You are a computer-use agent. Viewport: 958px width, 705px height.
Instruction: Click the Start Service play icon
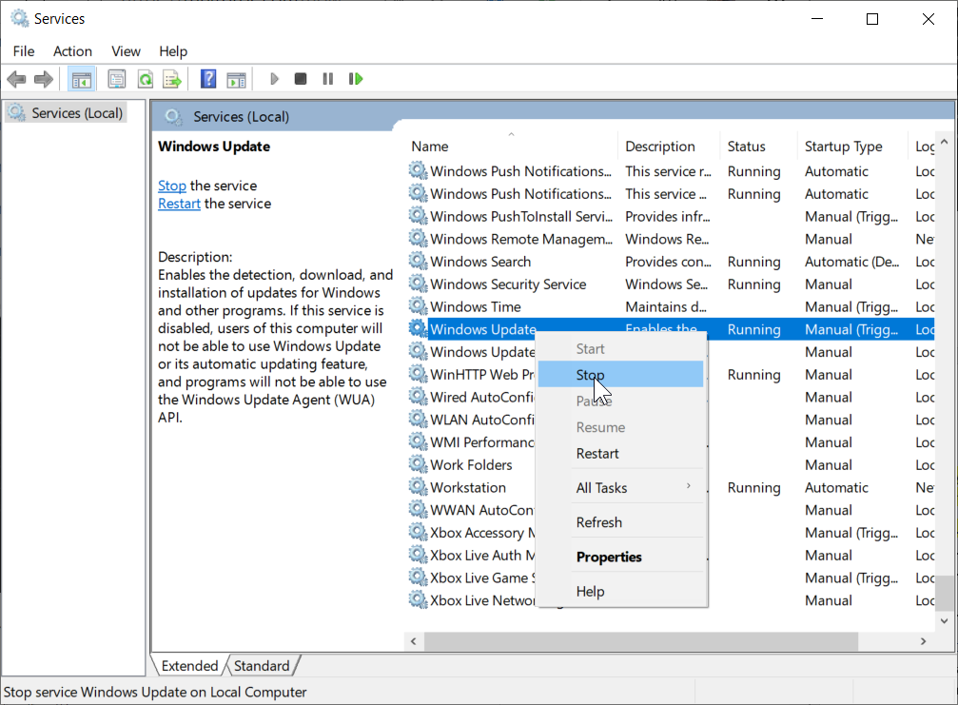[274, 79]
